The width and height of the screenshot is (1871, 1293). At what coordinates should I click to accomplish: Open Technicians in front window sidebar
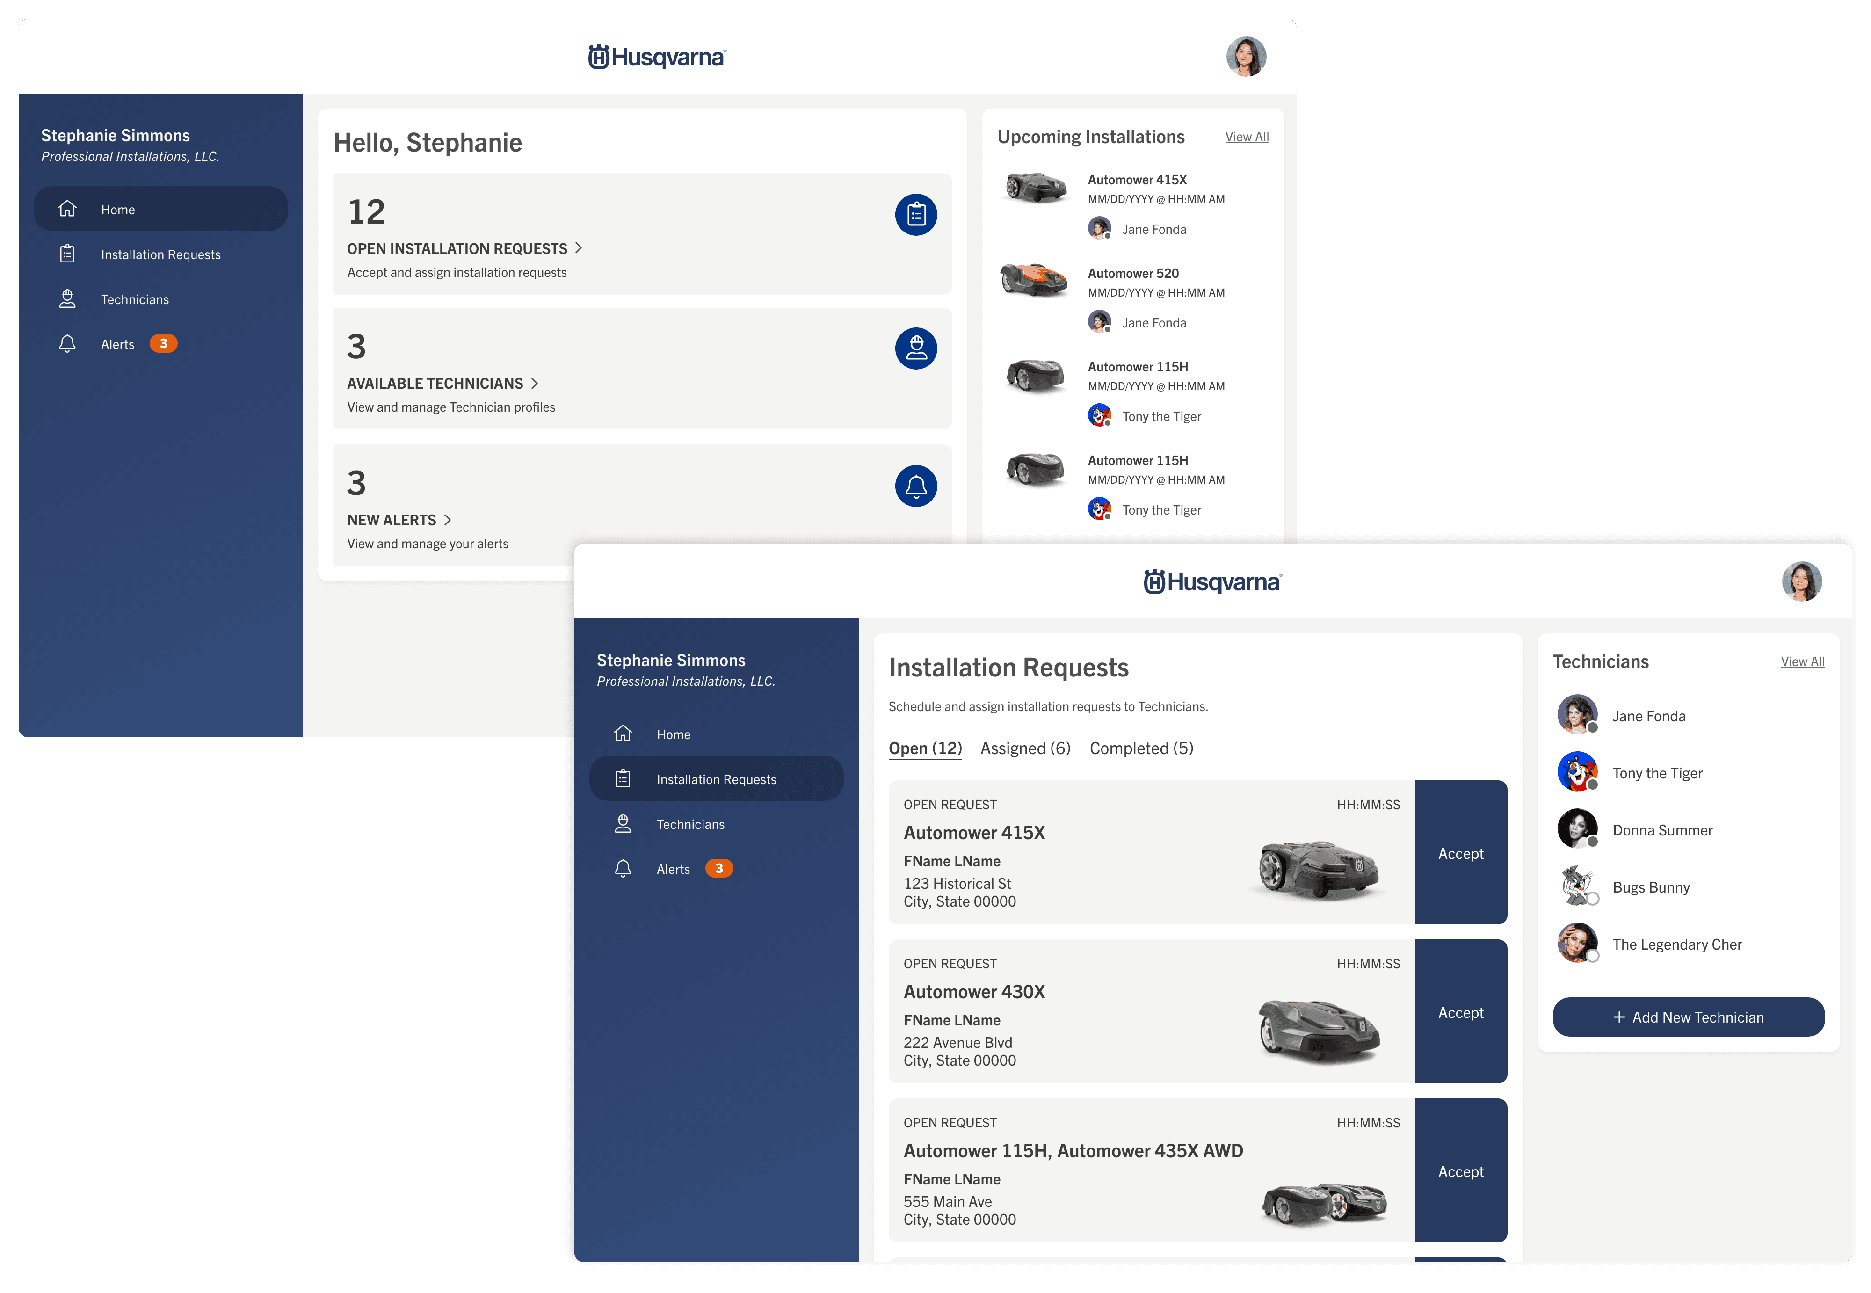point(716,824)
